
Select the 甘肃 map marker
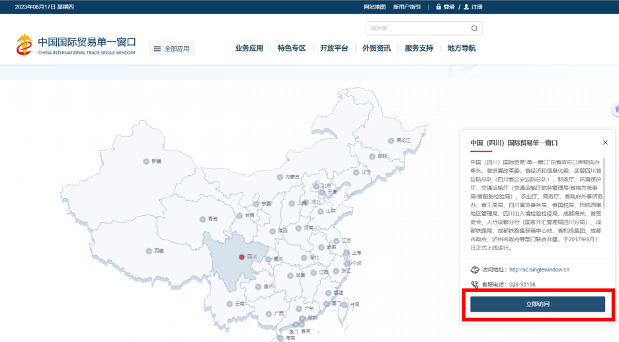point(239,215)
